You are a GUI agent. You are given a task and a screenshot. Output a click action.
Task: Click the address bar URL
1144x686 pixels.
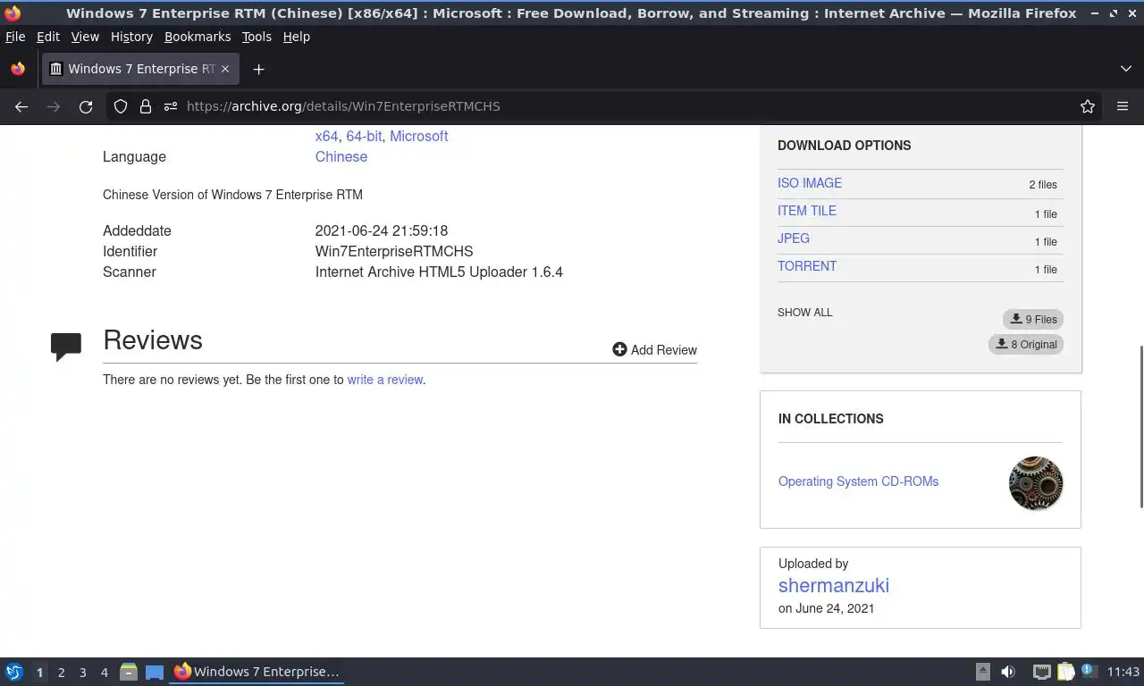[343, 106]
